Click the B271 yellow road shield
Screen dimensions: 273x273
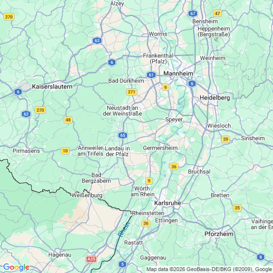point(131,92)
